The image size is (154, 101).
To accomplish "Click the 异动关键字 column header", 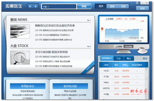I will click(x=137, y=65).
